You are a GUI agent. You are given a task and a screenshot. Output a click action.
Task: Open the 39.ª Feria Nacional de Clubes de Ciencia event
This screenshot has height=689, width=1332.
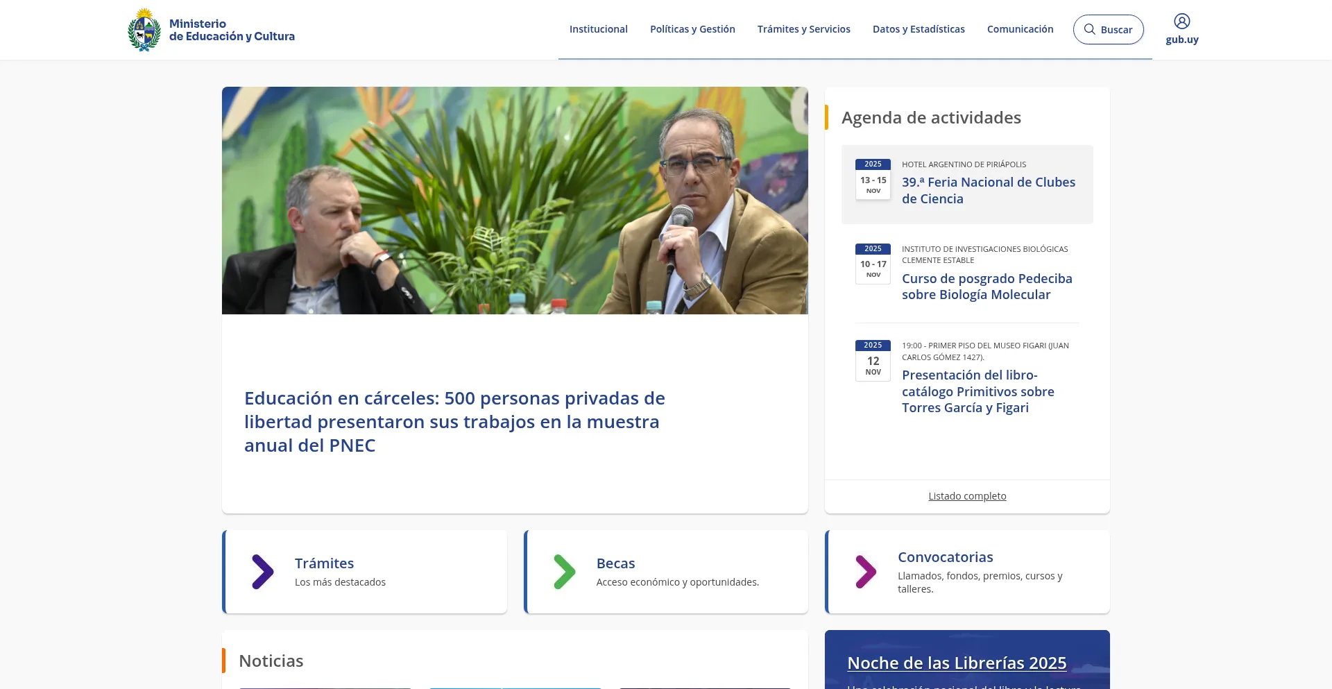click(x=988, y=190)
